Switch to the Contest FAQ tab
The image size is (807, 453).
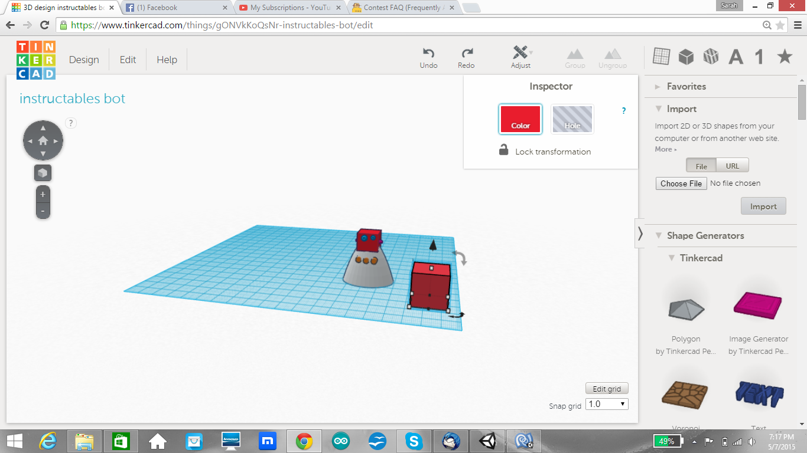403,8
